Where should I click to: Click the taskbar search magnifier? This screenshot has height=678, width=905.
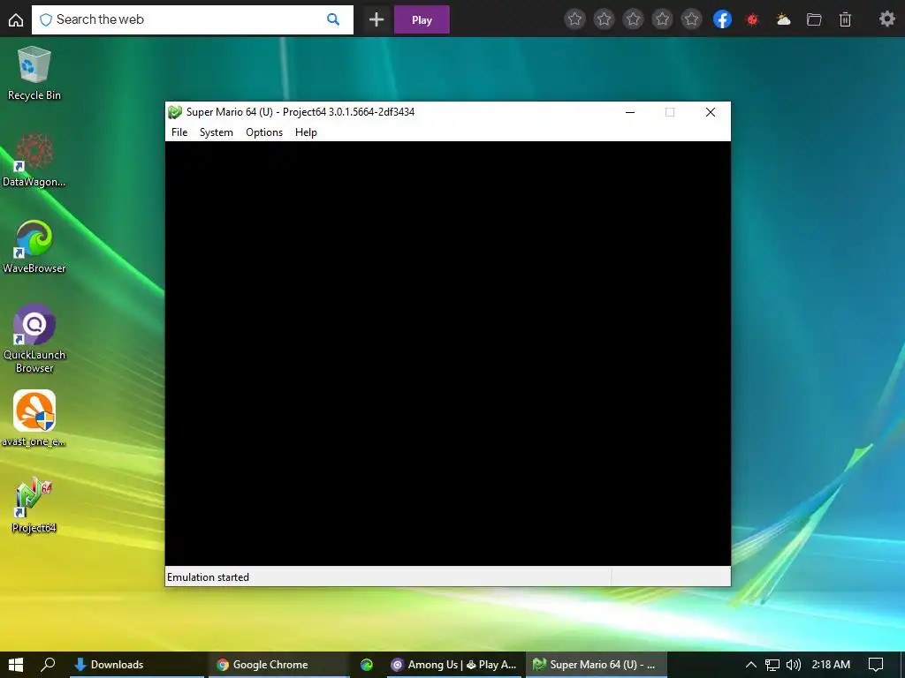tap(48, 665)
